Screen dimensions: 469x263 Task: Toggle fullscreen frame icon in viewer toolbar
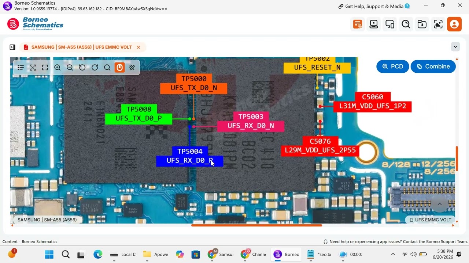tap(45, 68)
